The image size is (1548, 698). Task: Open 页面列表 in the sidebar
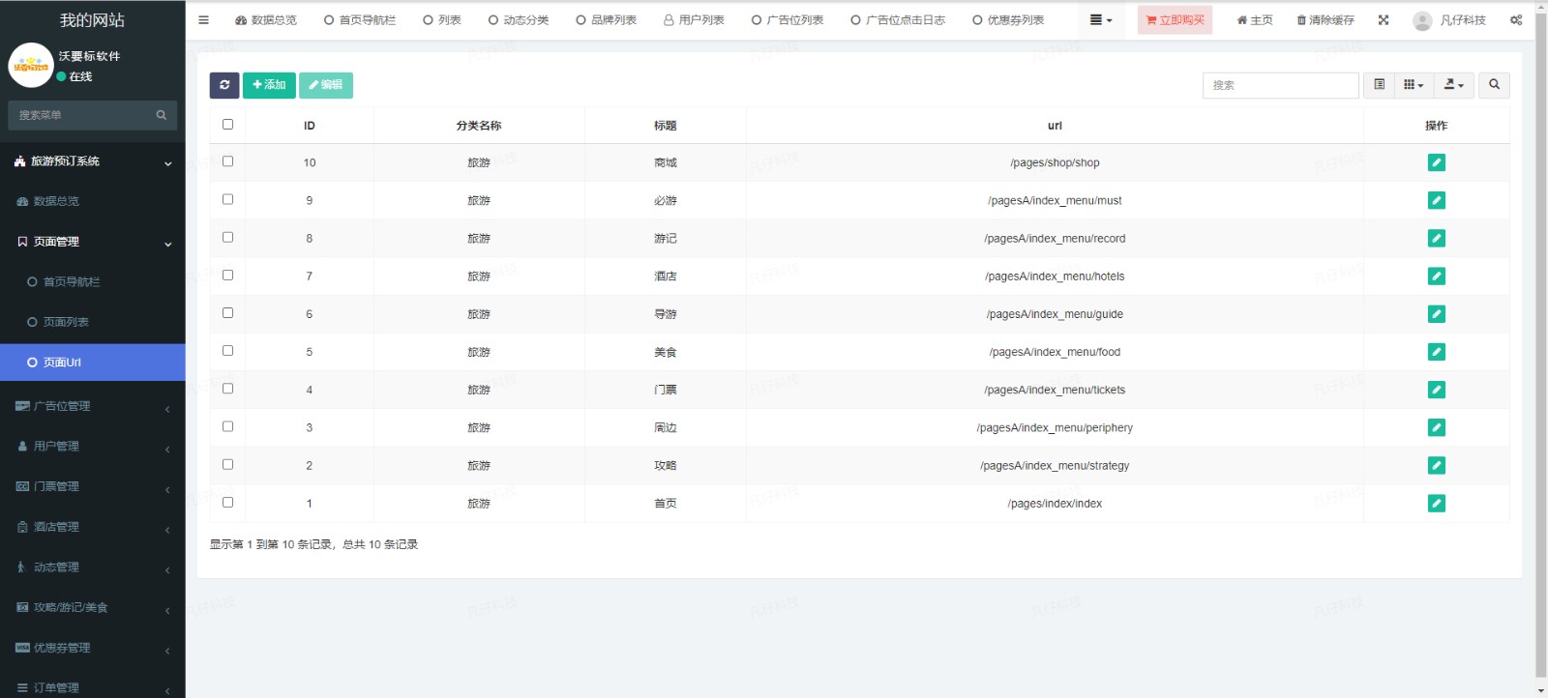tap(93, 322)
